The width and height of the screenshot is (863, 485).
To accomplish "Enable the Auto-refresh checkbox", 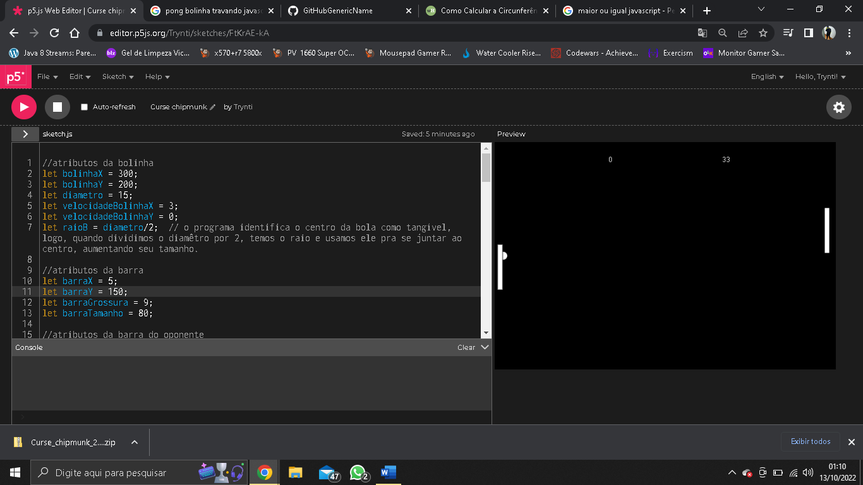I will click(84, 107).
